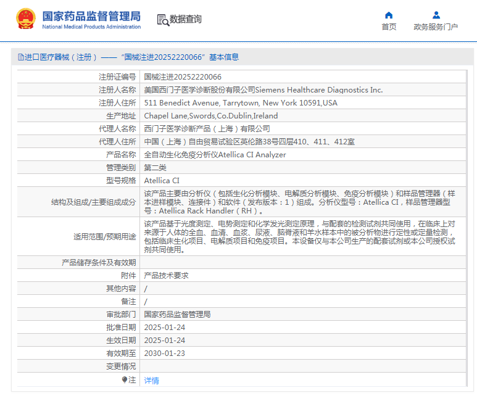Click the 国家药品监督管理局 site title
This screenshot has width=477, height=401.
(91, 15)
